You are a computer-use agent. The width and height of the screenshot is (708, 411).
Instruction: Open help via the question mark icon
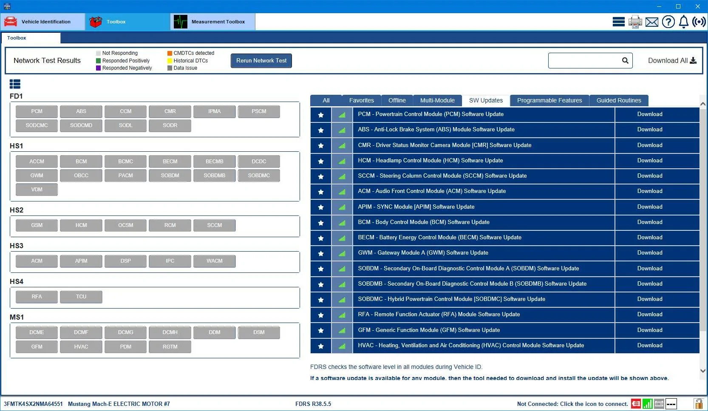[x=668, y=22]
